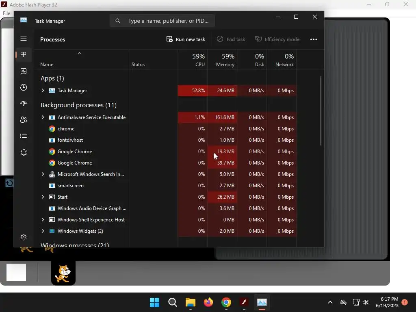Open the three-dot more options menu
The width and height of the screenshot is (416, 312).
point(314,39)
